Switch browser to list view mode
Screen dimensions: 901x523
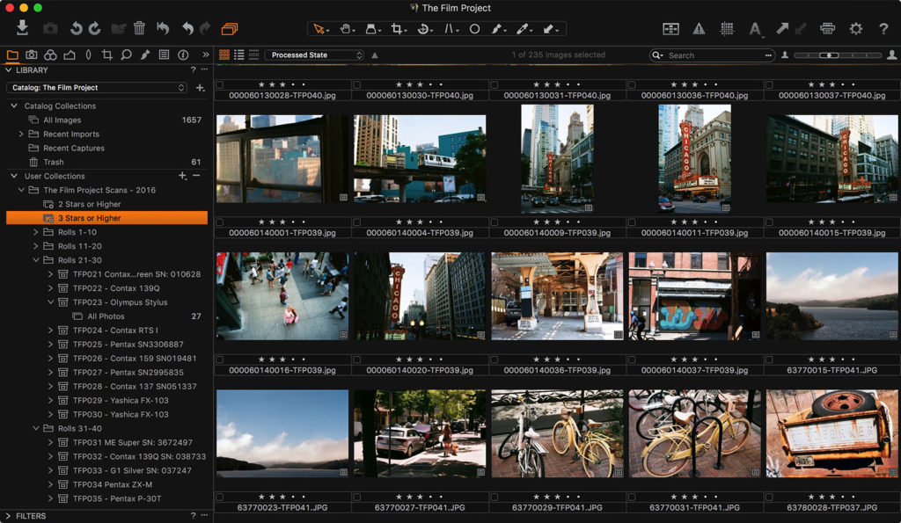(x=238, y=54)
